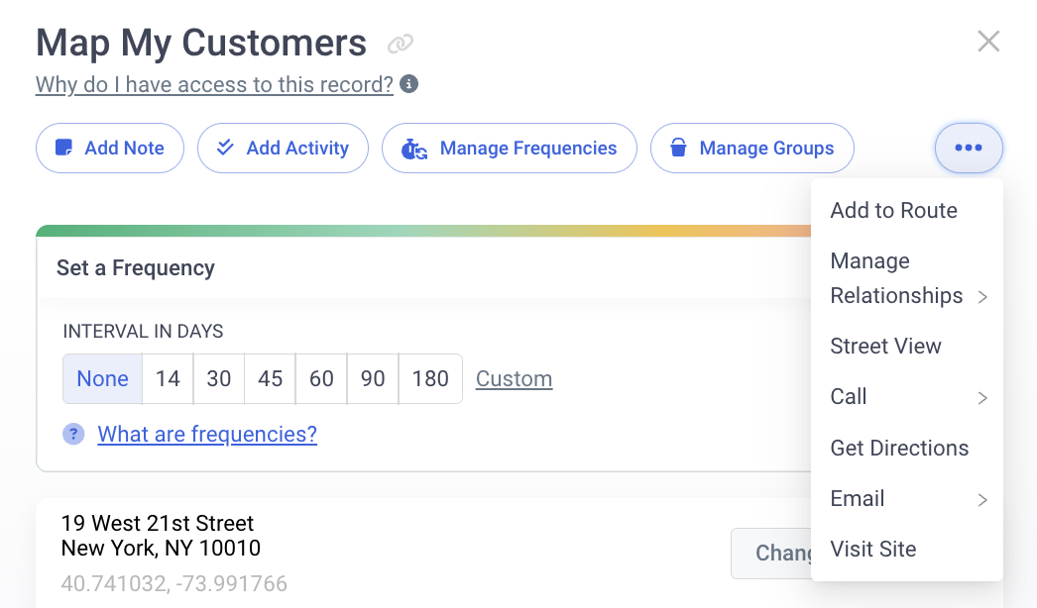Open the 'What are frequencies?' help link

tap(207, 434)
